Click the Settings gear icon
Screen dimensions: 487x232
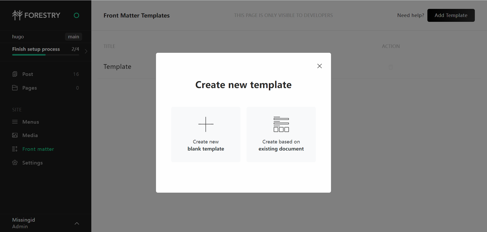point(15,163)
